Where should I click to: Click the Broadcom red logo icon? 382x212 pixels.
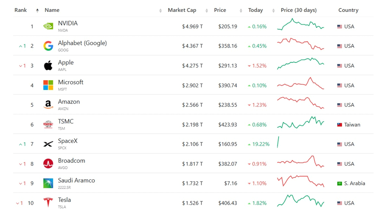(x=48, y=164)
